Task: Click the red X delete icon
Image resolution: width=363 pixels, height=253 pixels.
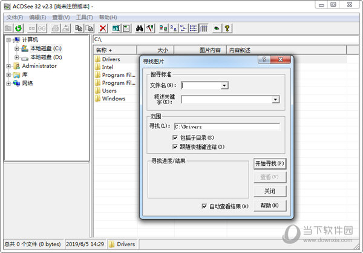Action: coord(103,28)
